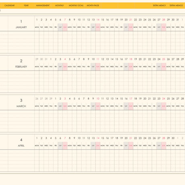Click MON label beneath January 22
185x185 pixels.
[136, 27]
